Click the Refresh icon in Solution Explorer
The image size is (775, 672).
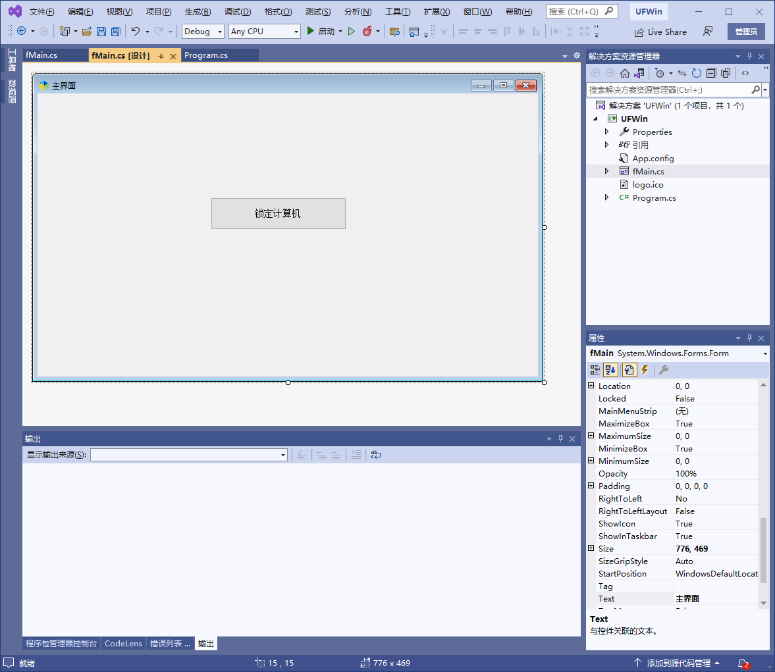(x=697, y=73)
